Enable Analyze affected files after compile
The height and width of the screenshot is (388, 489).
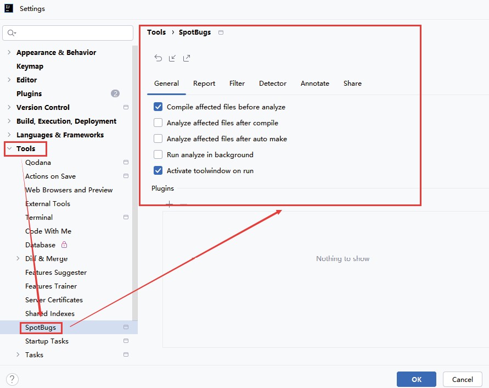[158, 123]
